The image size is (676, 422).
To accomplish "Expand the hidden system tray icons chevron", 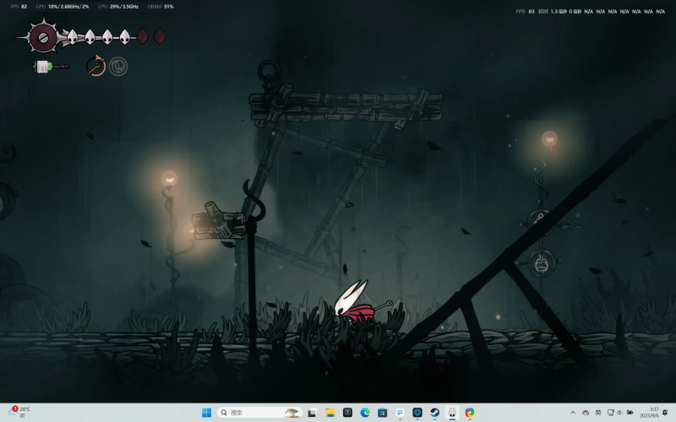I will (573, 413).
